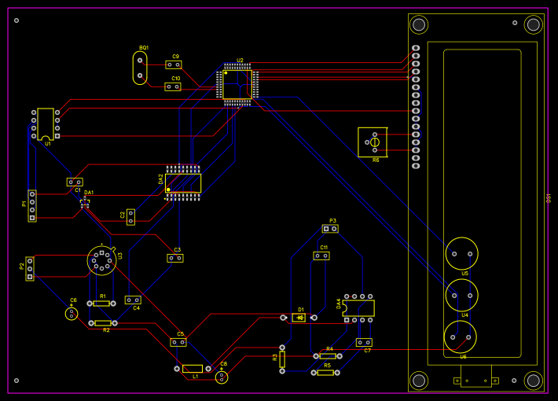558x401 pixels.
Task: Select the P1 four-pin header
Action: pyautogui.click(x=32, y=206)
